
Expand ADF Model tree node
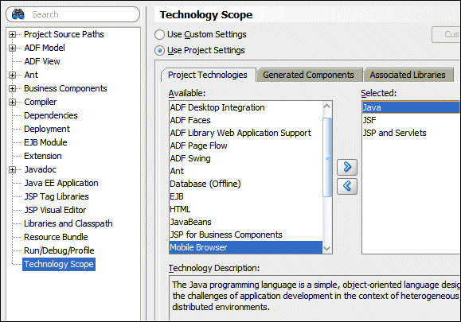(13, 48)
